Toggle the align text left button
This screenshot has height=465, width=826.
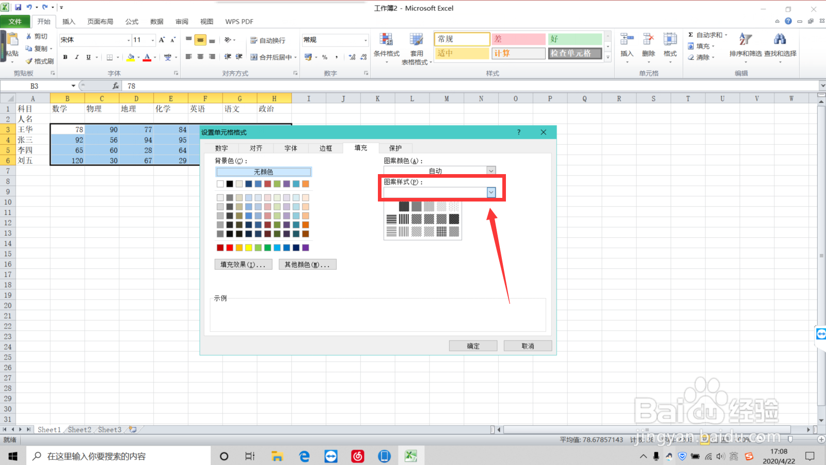pyautogui.click(x=189, y=57)
